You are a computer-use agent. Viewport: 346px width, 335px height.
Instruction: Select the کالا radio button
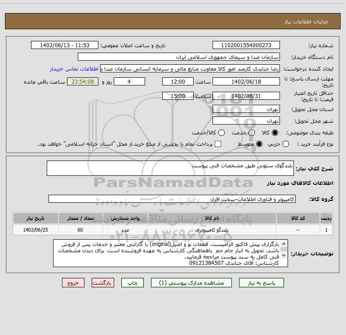275,133
